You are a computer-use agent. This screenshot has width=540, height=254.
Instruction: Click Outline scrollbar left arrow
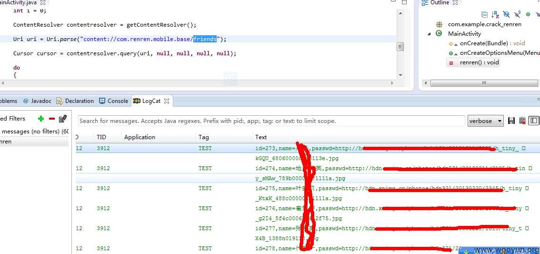tap(425, 83)
